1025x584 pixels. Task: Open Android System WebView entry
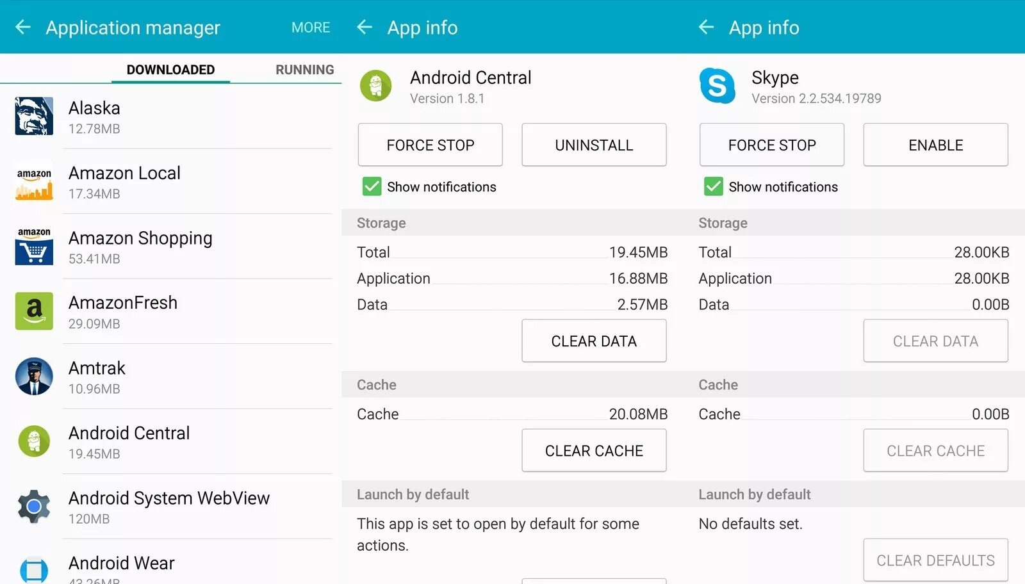click(170, 507)
